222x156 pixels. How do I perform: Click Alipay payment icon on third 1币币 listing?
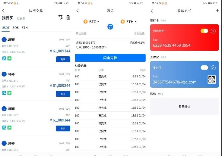pos(4,127)
